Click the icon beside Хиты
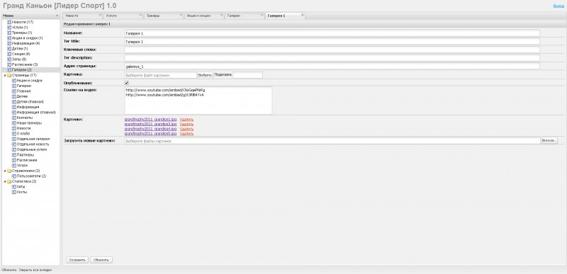The width and height of the screenshot is (567, 274). click(14, 187)
